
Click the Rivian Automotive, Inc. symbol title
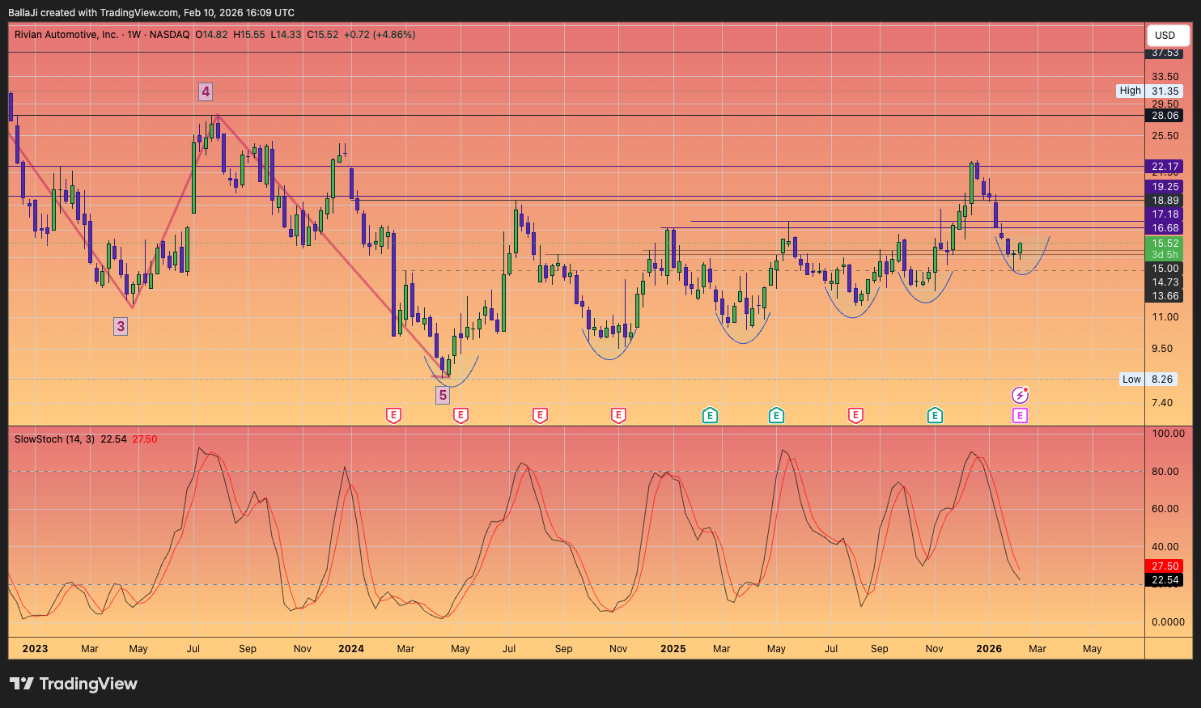[x=66, y=35]
